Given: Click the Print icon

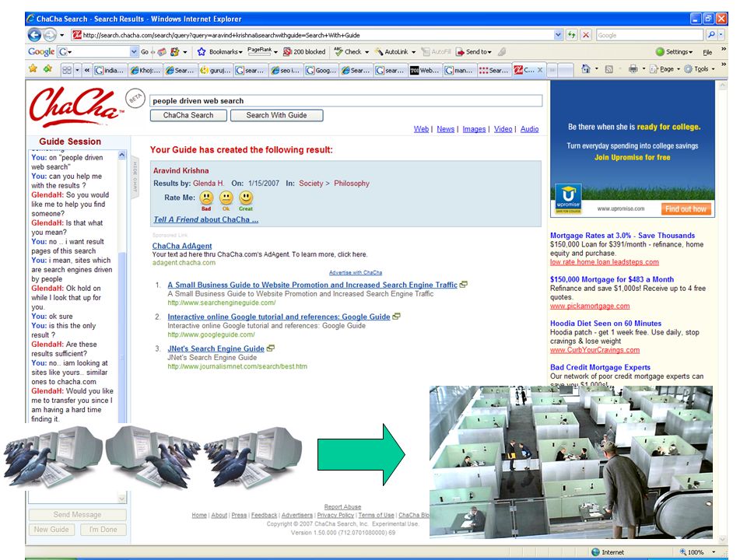Looking at the screenshot, I should click(x=633, y=69).
